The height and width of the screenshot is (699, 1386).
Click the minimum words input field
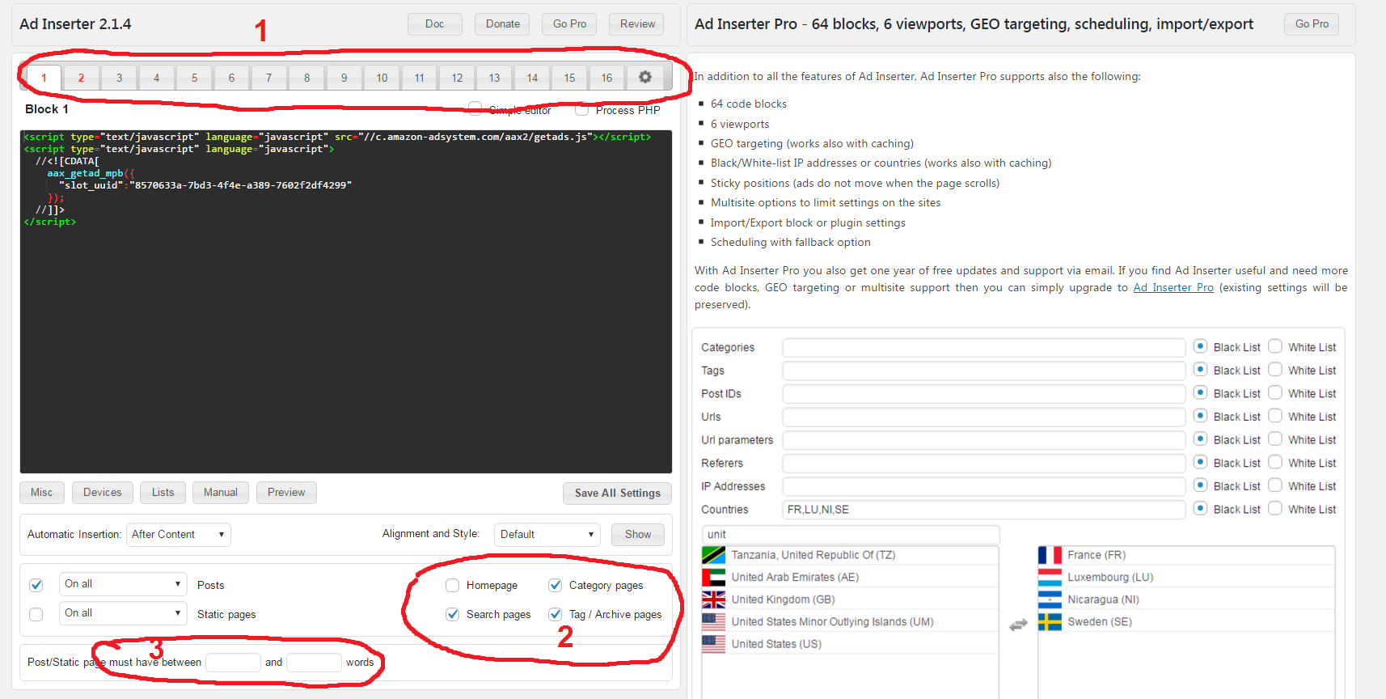coord(233,663)
